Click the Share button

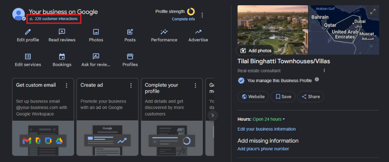311,97
